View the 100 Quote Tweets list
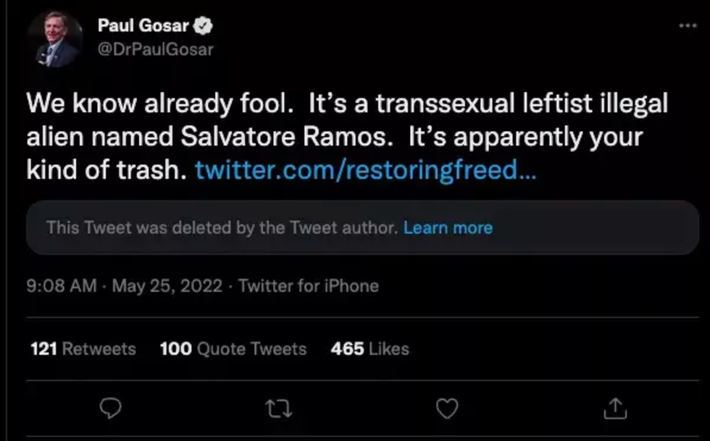 (x=233, y=349)
